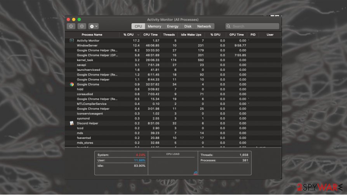Click the stop process icon in toolbar
347x195 pixels.
[71, 26]
